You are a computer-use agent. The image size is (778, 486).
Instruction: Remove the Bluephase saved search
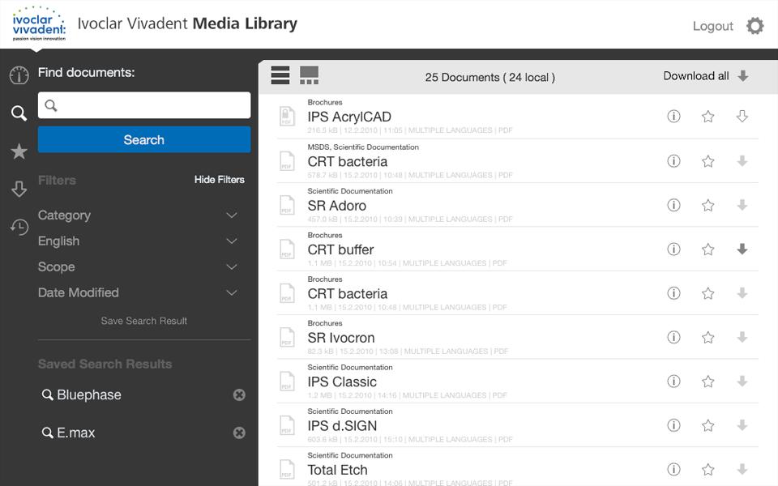pos(239,394)
